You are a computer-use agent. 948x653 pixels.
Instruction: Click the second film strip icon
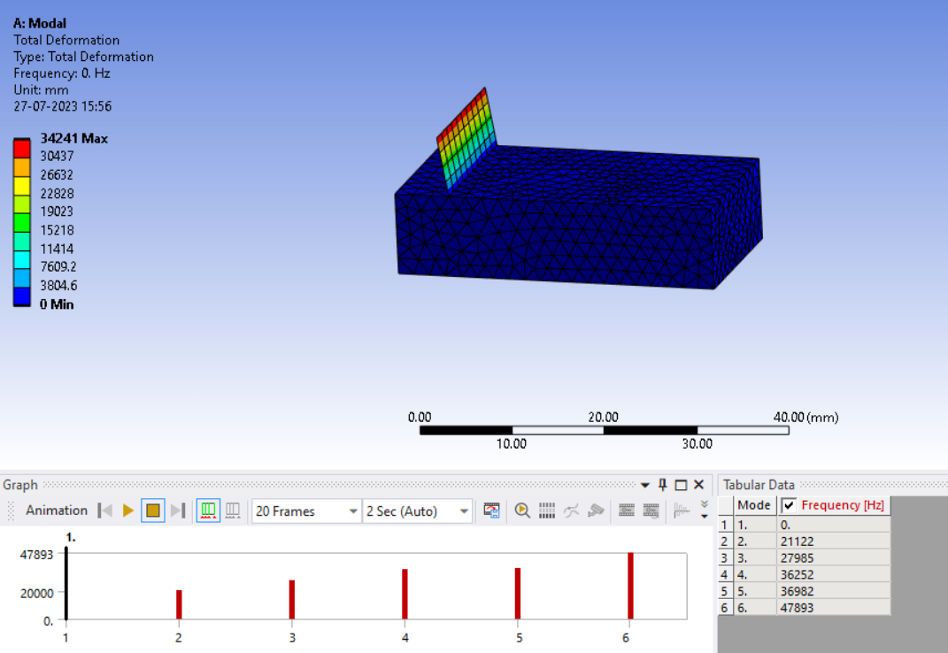click(651, 511)
